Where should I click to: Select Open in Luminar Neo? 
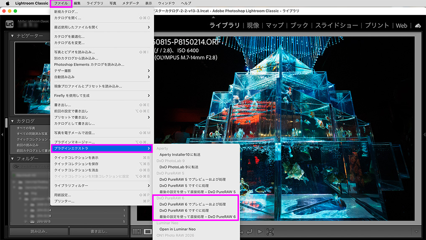[177, 229]
